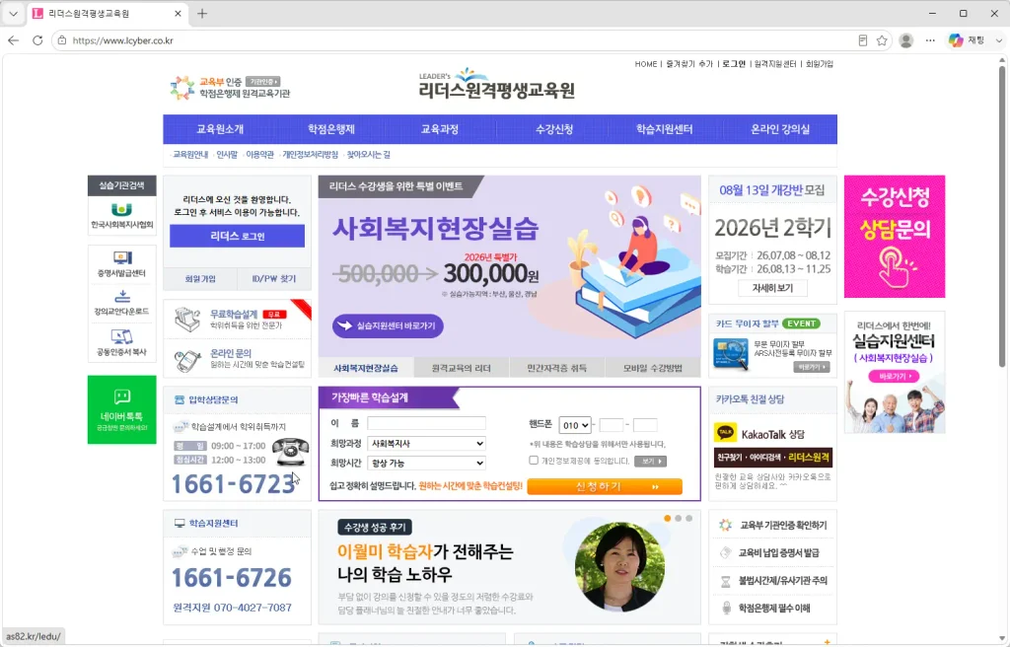Image resolution: width=1010 pixels, height=647 pixels.
Task: Click the 교육부 인증 badge logo
Action: coord(230,88)
